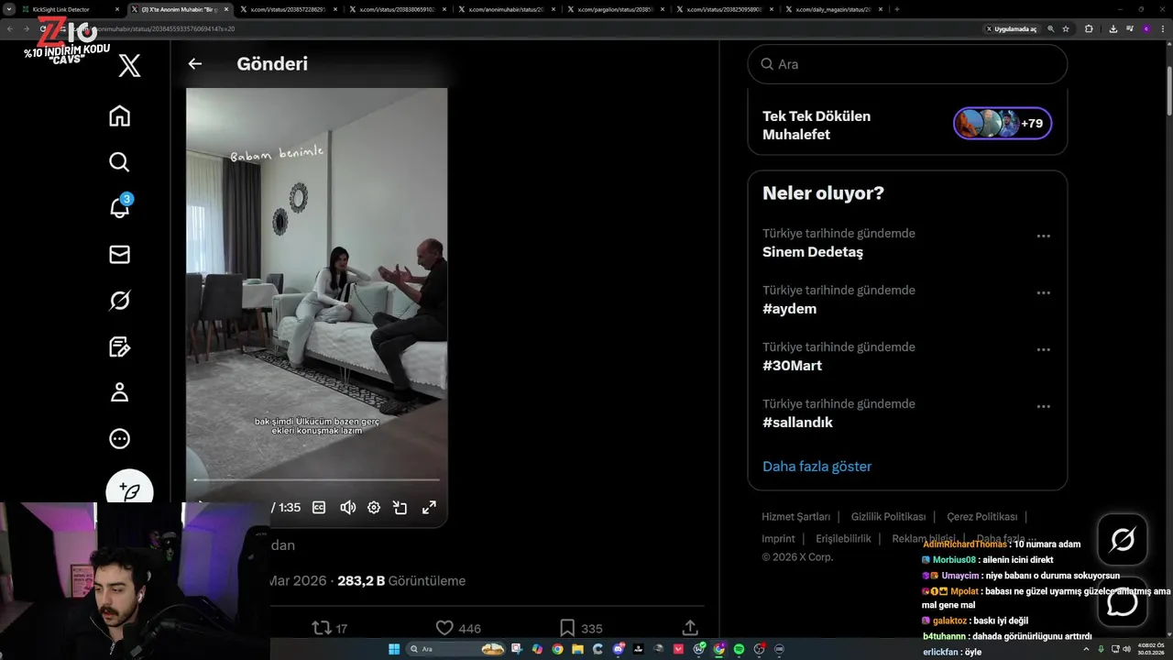Open the Explore search icon in sidebar
The image size is (1173, 660).
tap(119, 162)
